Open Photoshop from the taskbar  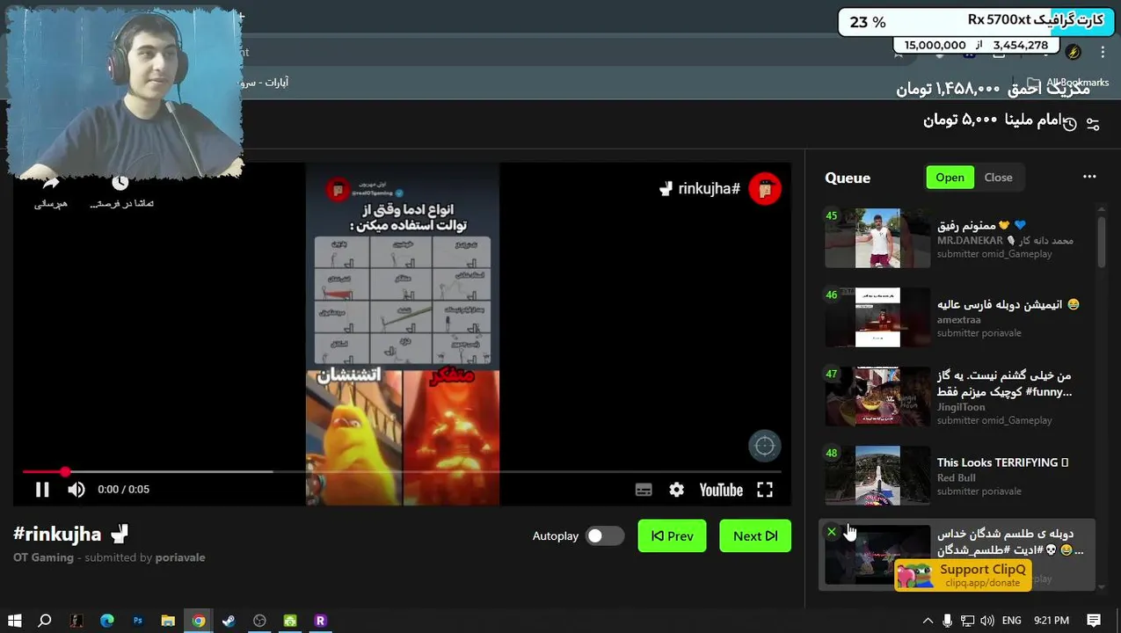[x=138, y=621]
